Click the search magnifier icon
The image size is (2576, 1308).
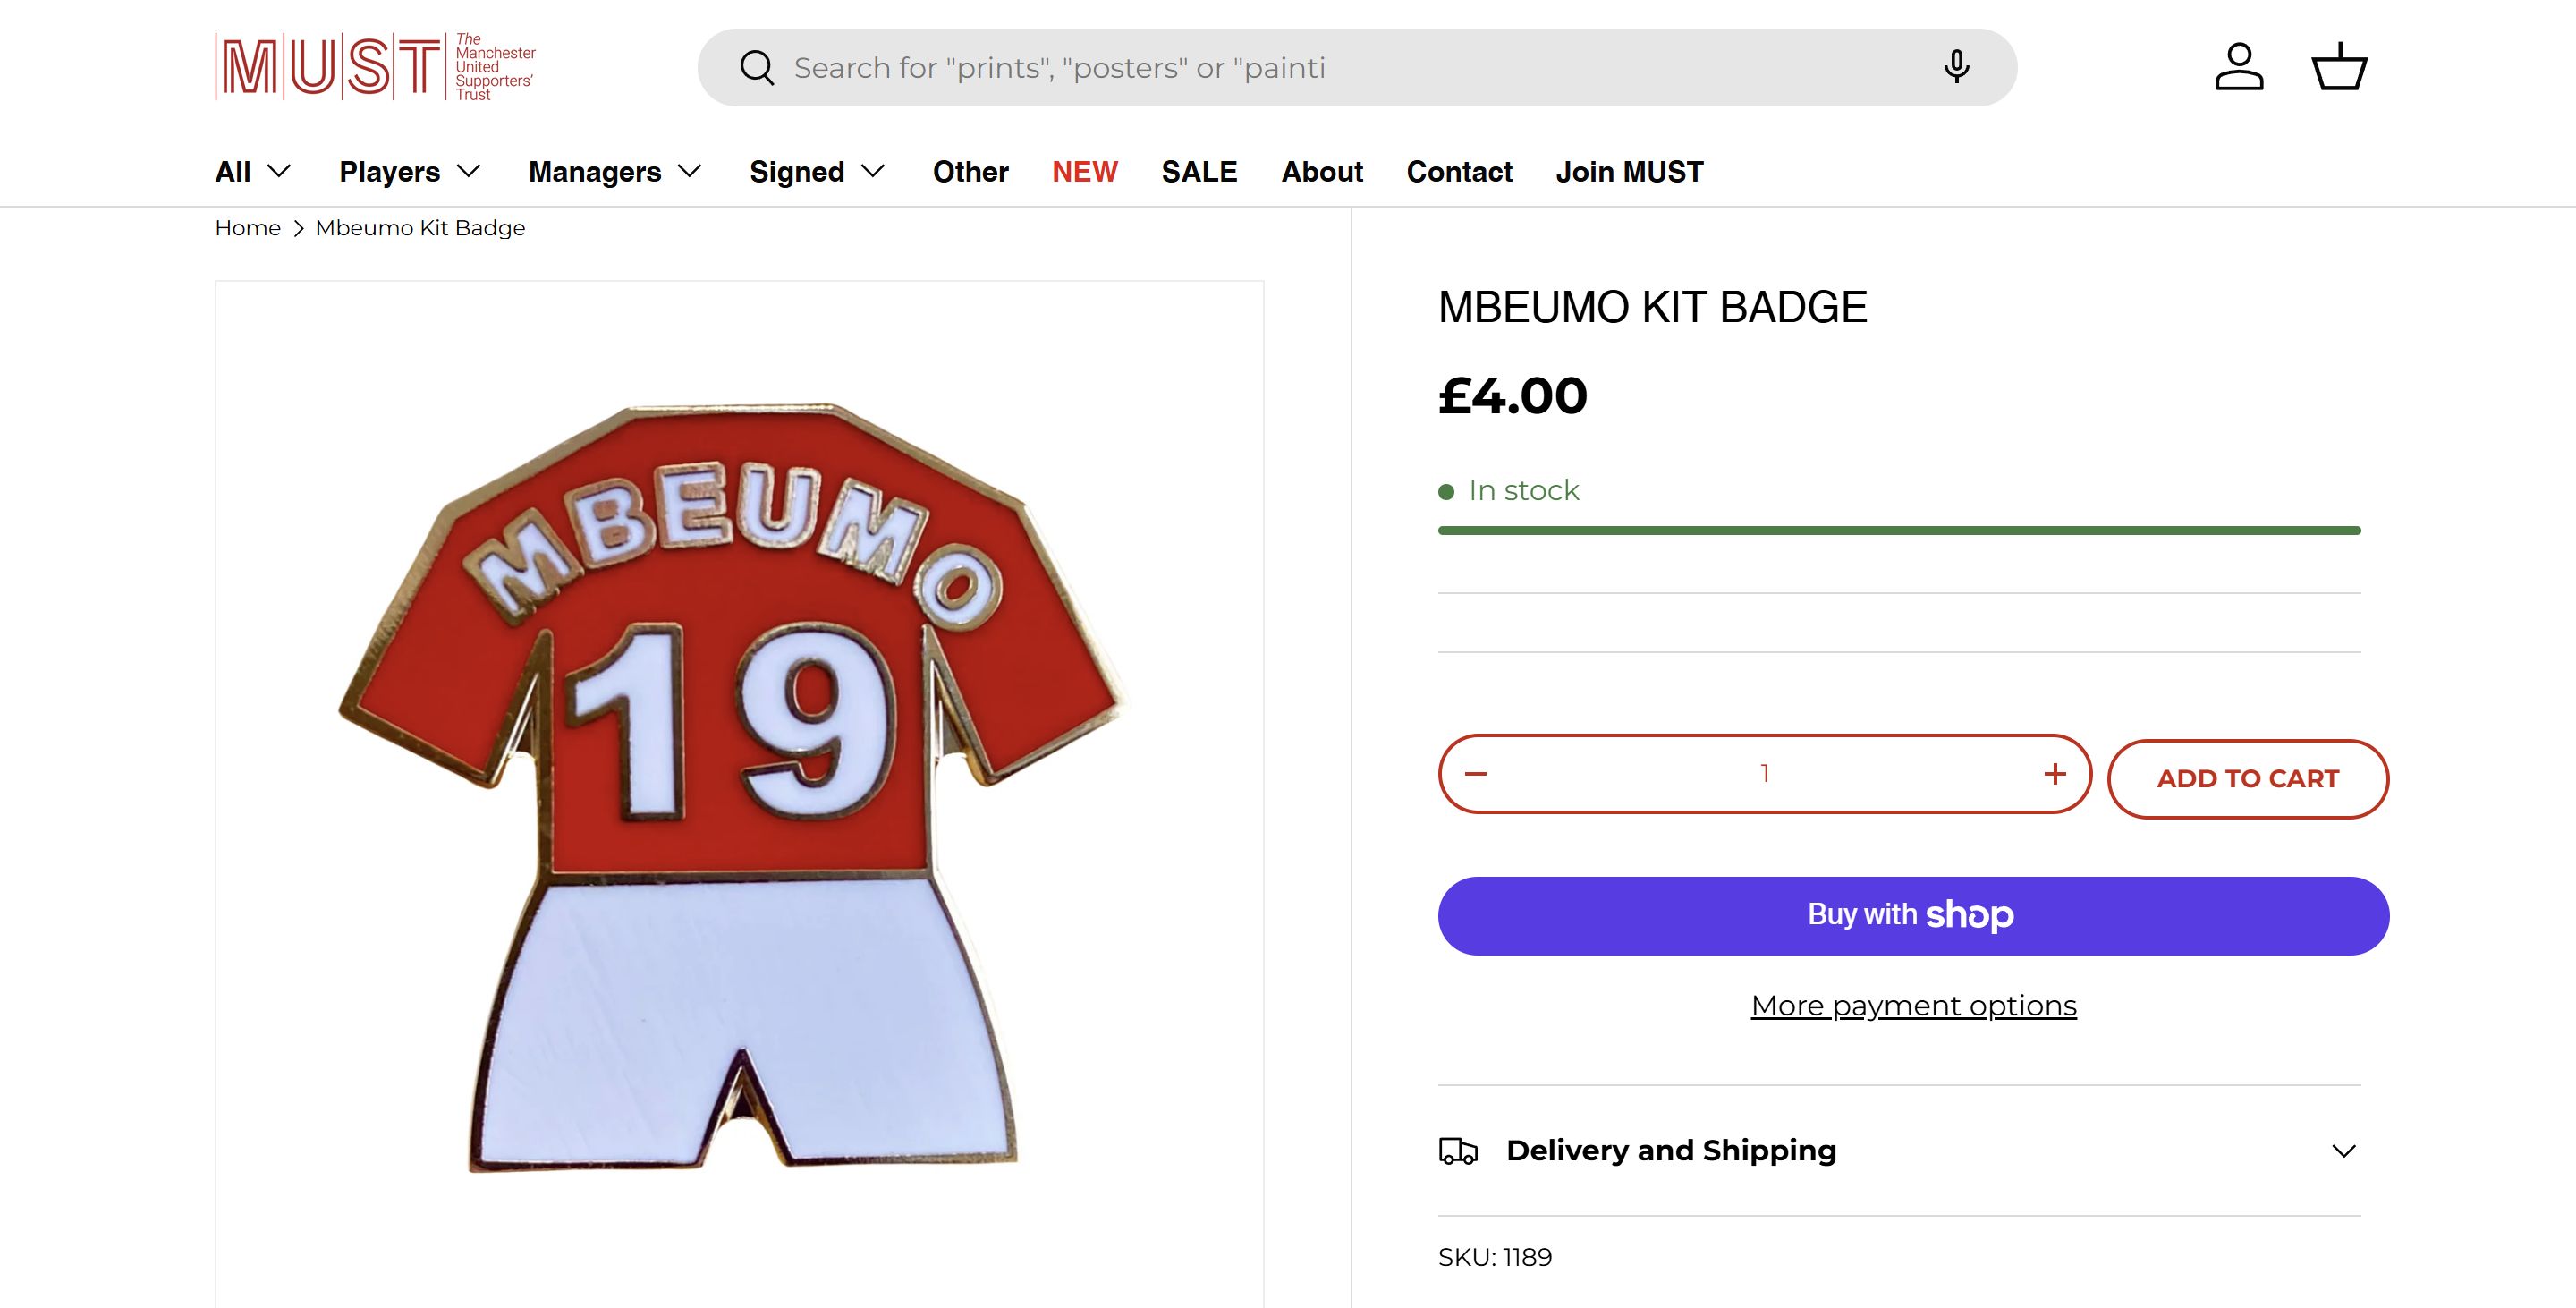pyautogui.click(x=757, y=68)
